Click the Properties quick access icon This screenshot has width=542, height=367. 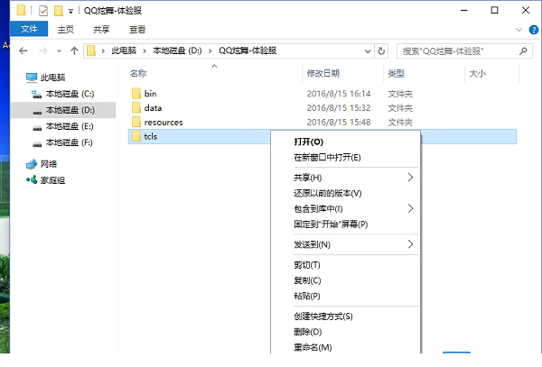click(43, 11)
